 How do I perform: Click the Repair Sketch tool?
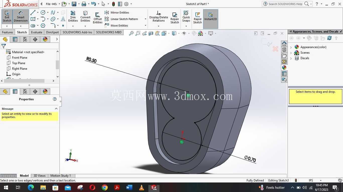coord(175,18)
